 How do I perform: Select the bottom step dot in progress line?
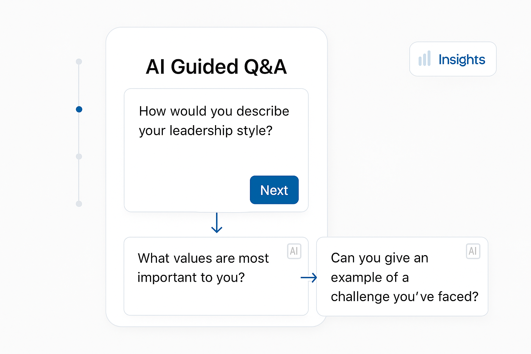79,204
